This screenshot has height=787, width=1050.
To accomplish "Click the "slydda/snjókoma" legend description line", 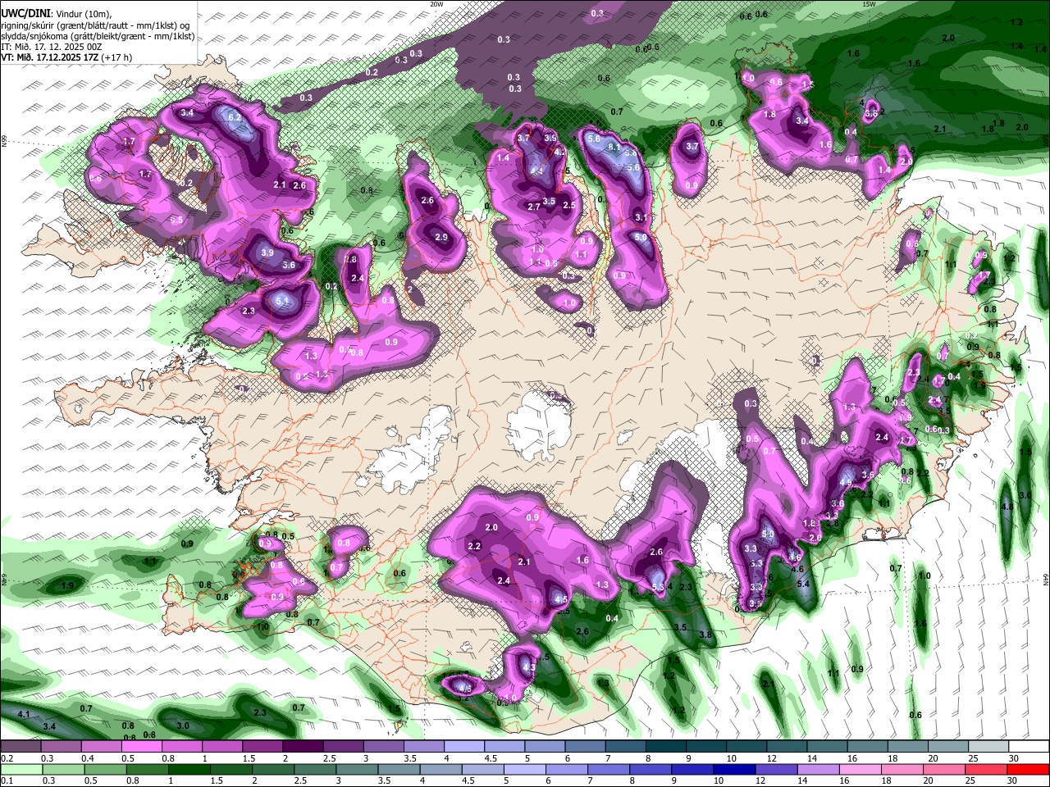I will click(98, 37).
